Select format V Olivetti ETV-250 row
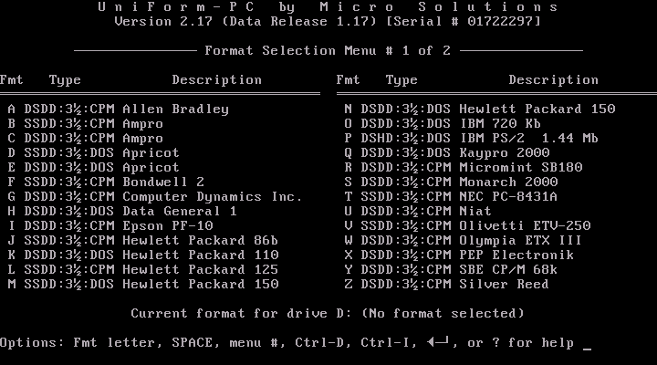The width and height of the screenshot is (657, 365). point(467,226)
